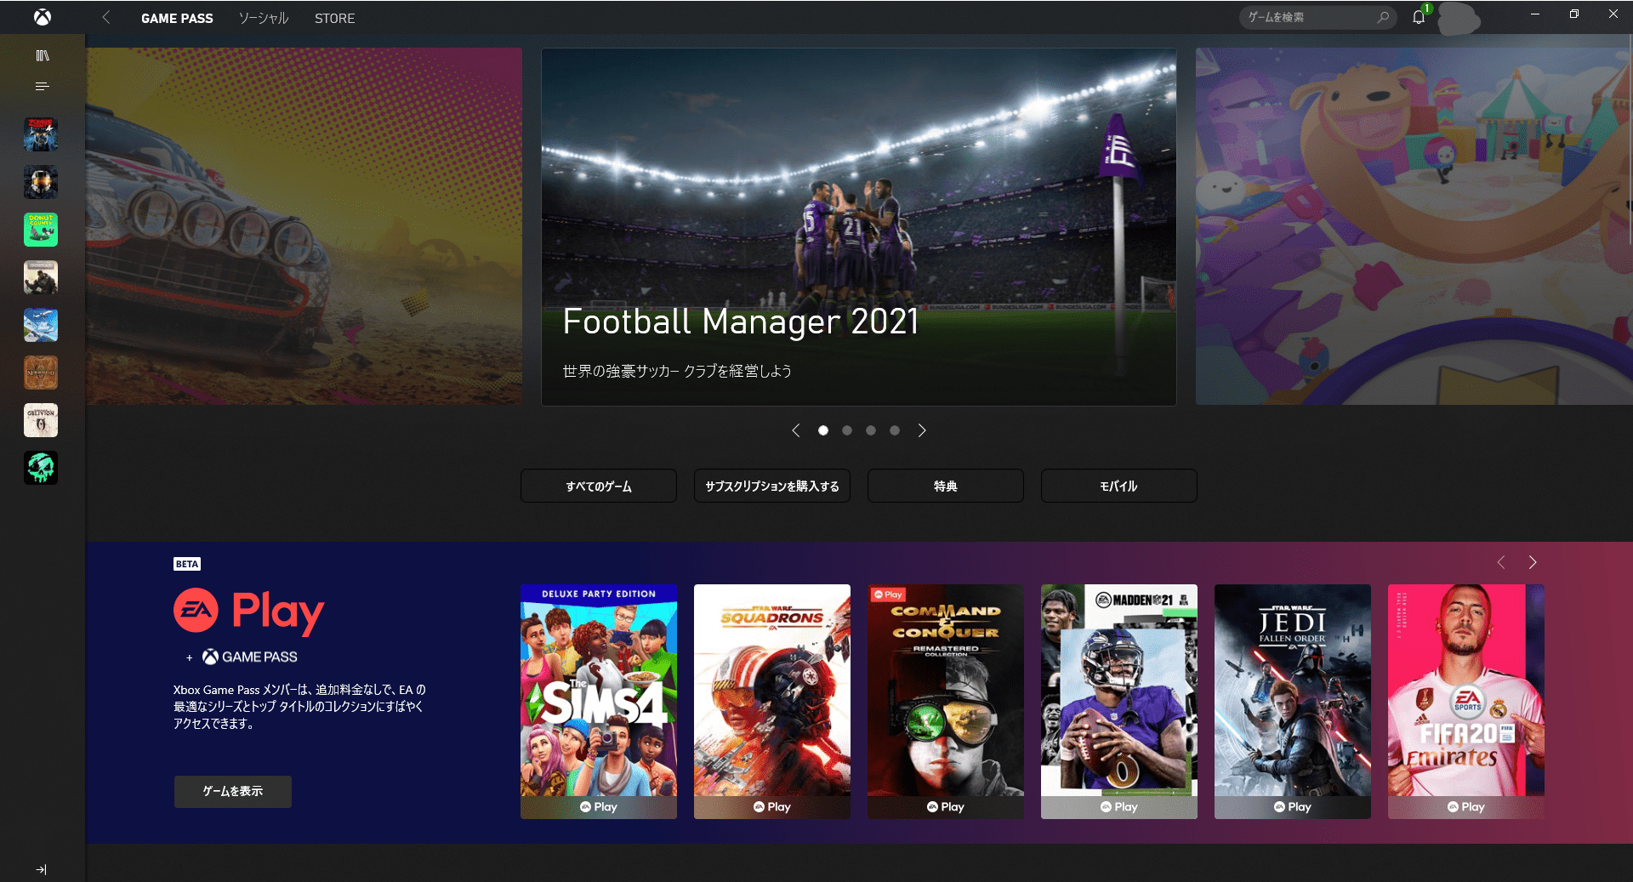Show next featured carousel slide
Viewport: 1633px width, 882px height.
(x=922, y=430)
